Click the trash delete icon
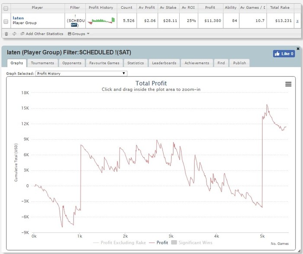Viewport: 303px width, 254px height. click(6, 34)
